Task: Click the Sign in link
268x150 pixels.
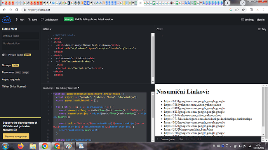Action: (261, 20)
